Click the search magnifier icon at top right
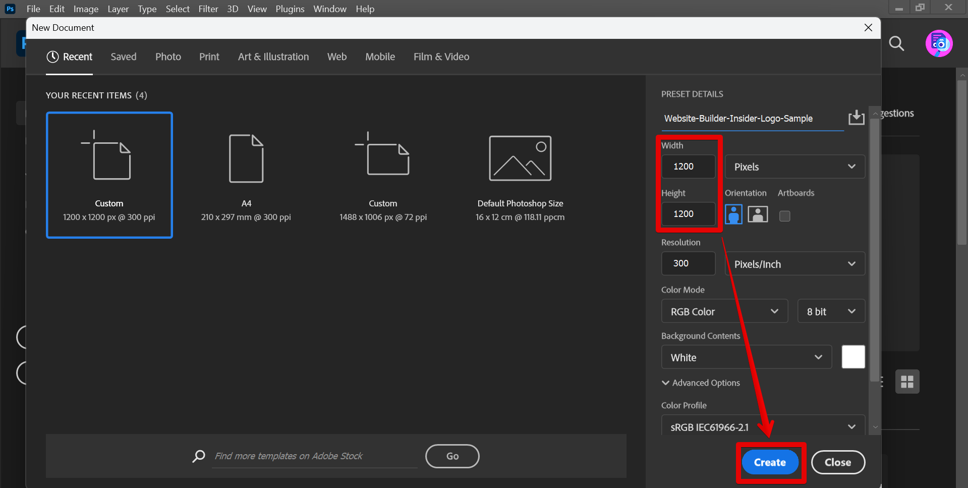The height and width of the screenshot is (488, 968). pos(896,44)
